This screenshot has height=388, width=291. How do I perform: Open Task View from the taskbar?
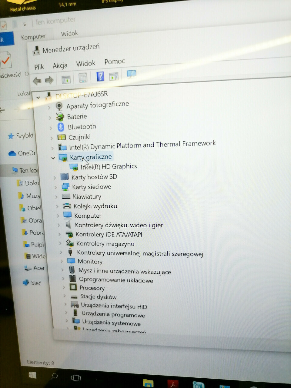[x=76, y=378]
